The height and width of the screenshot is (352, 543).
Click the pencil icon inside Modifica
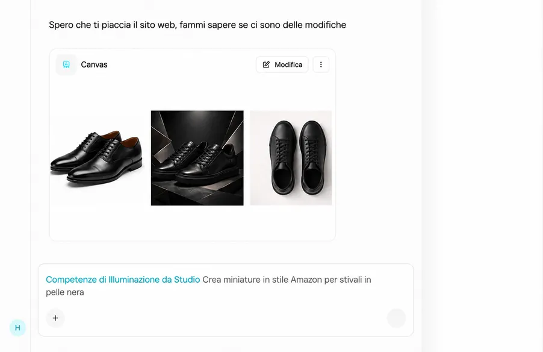(x=266, y=64)
